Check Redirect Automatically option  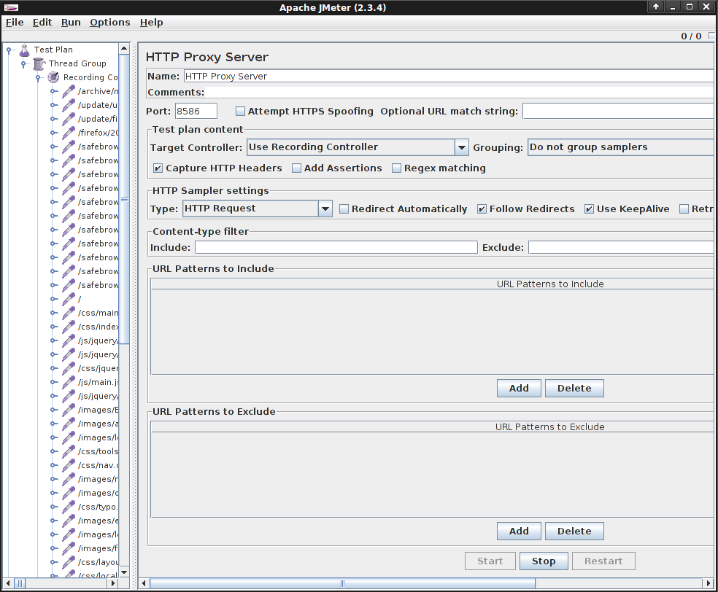(x=344, y=209)
